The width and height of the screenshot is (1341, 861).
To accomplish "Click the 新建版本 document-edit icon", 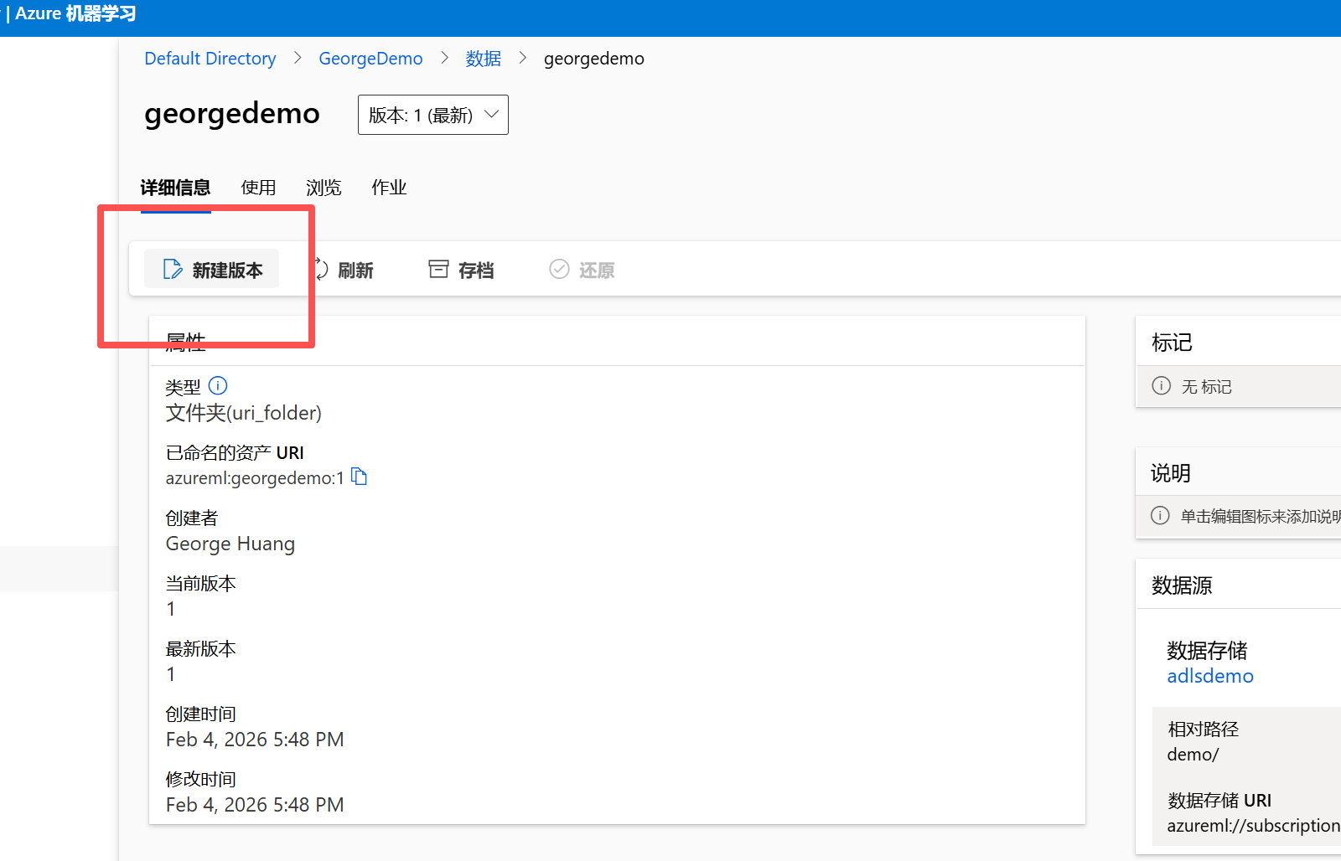I will pyautogui.click(x=172, y=269).
